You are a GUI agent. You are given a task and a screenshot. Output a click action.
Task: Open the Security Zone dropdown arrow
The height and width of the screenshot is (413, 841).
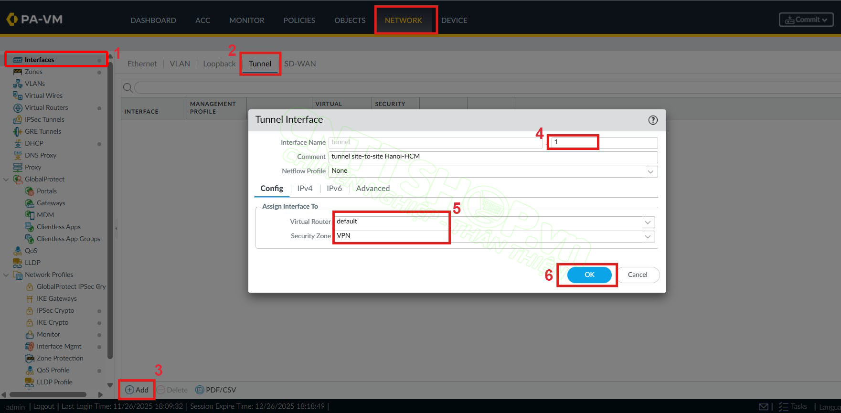click(648, 236)
